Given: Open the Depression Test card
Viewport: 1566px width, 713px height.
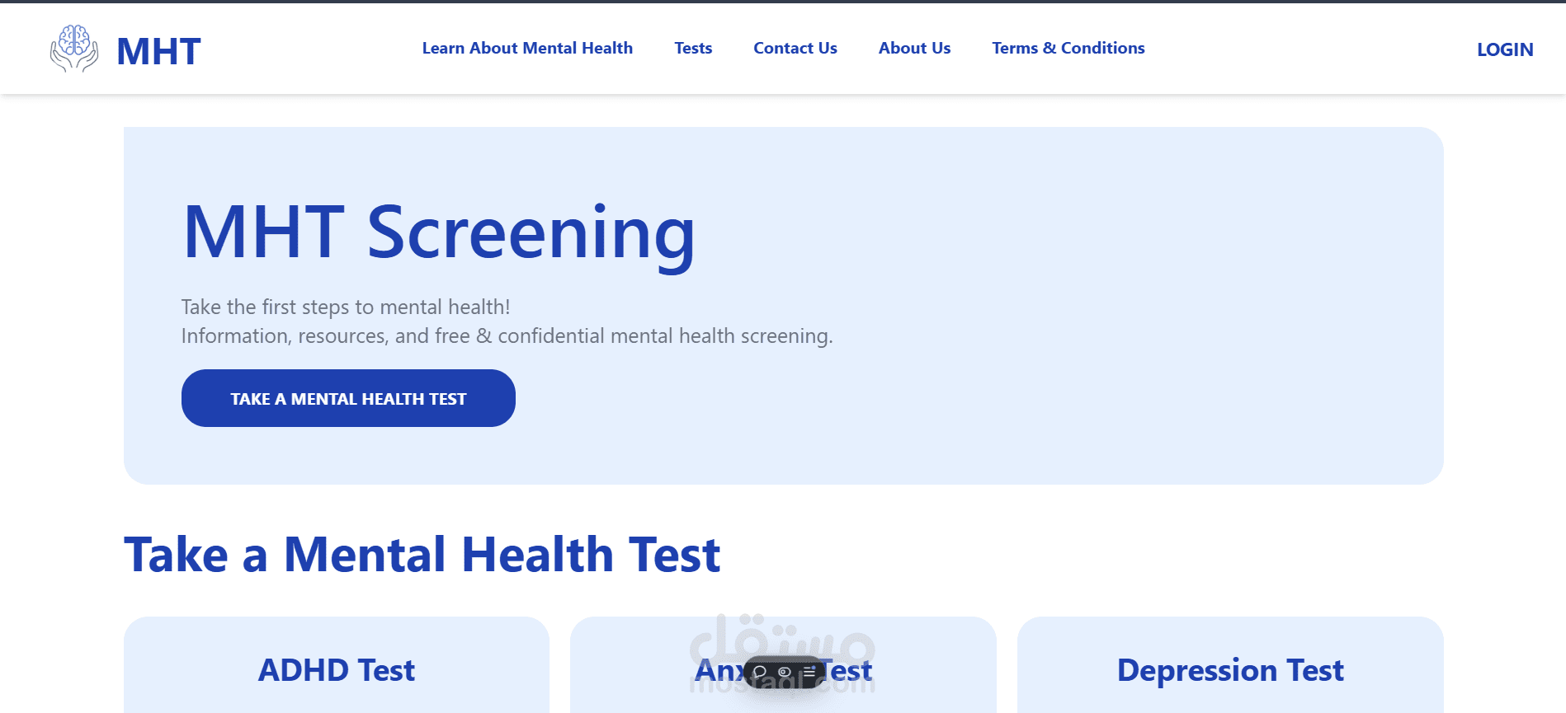Looking at the screenshot, I should [1230, 665].
